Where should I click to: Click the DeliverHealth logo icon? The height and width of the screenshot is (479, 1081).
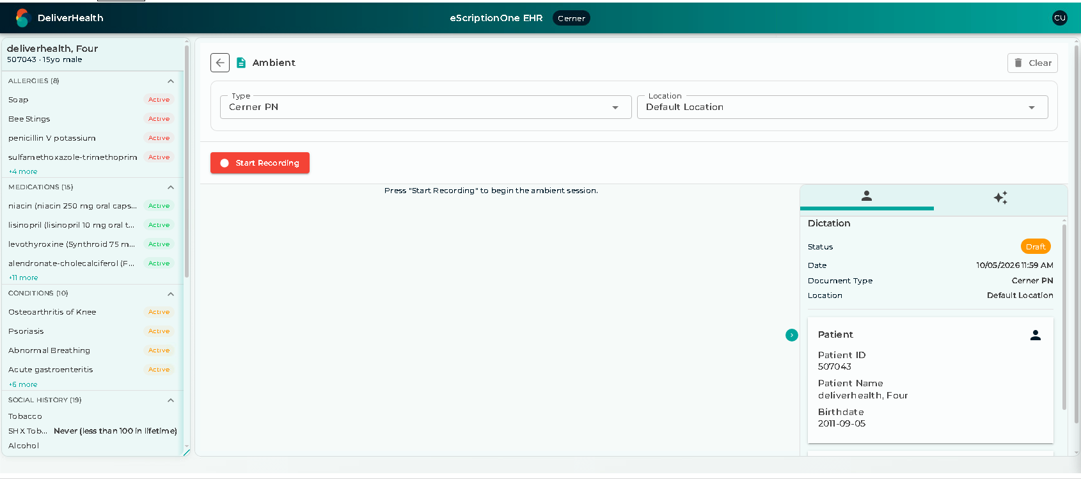click(x=22, y=18)
